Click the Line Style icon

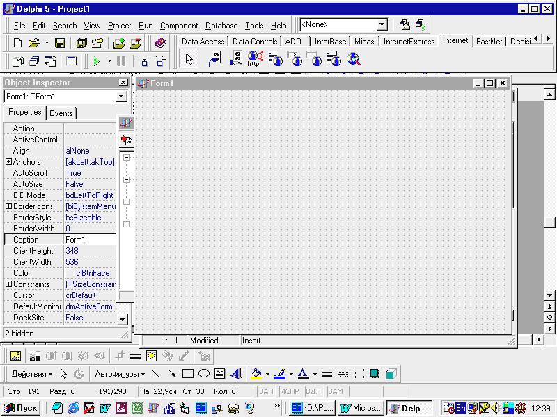click(327, 374)
